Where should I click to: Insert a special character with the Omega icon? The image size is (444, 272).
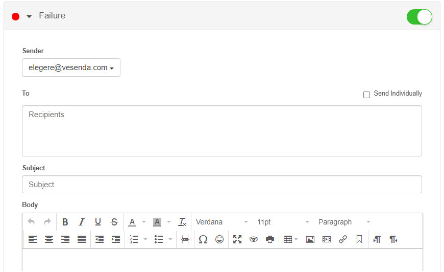(x=203, y=239)
